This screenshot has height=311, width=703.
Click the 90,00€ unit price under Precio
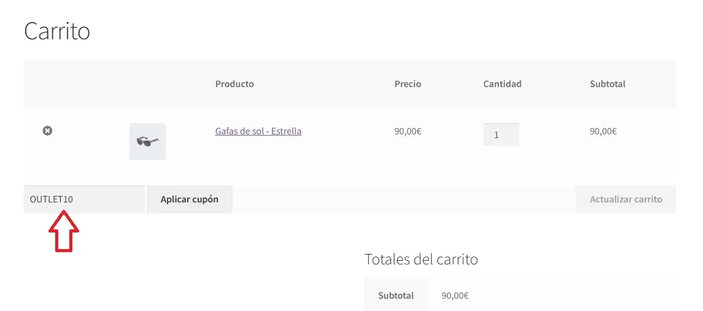click(x=408, y=131)
